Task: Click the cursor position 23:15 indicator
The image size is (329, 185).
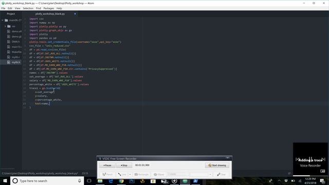Action: (85, 174)
